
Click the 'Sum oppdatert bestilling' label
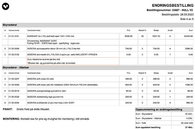[148, 127]
